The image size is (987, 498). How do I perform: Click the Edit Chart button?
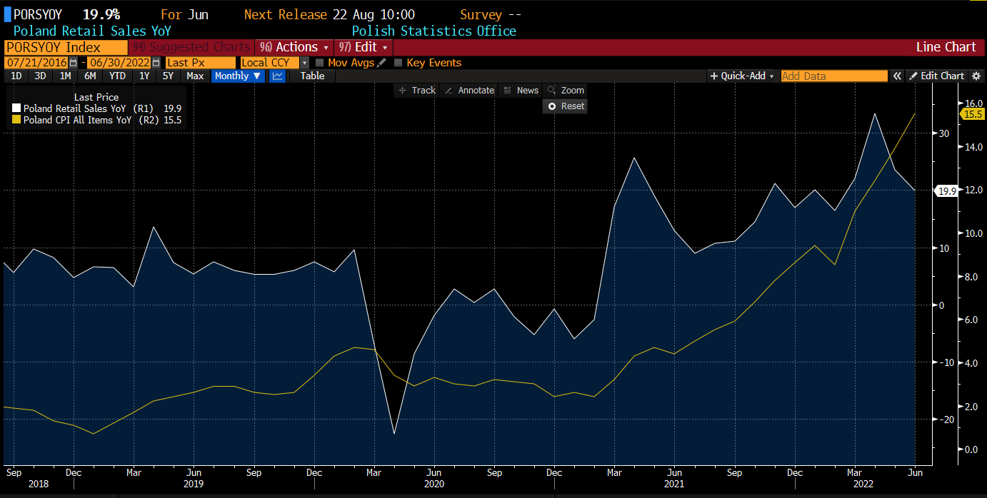936,76
